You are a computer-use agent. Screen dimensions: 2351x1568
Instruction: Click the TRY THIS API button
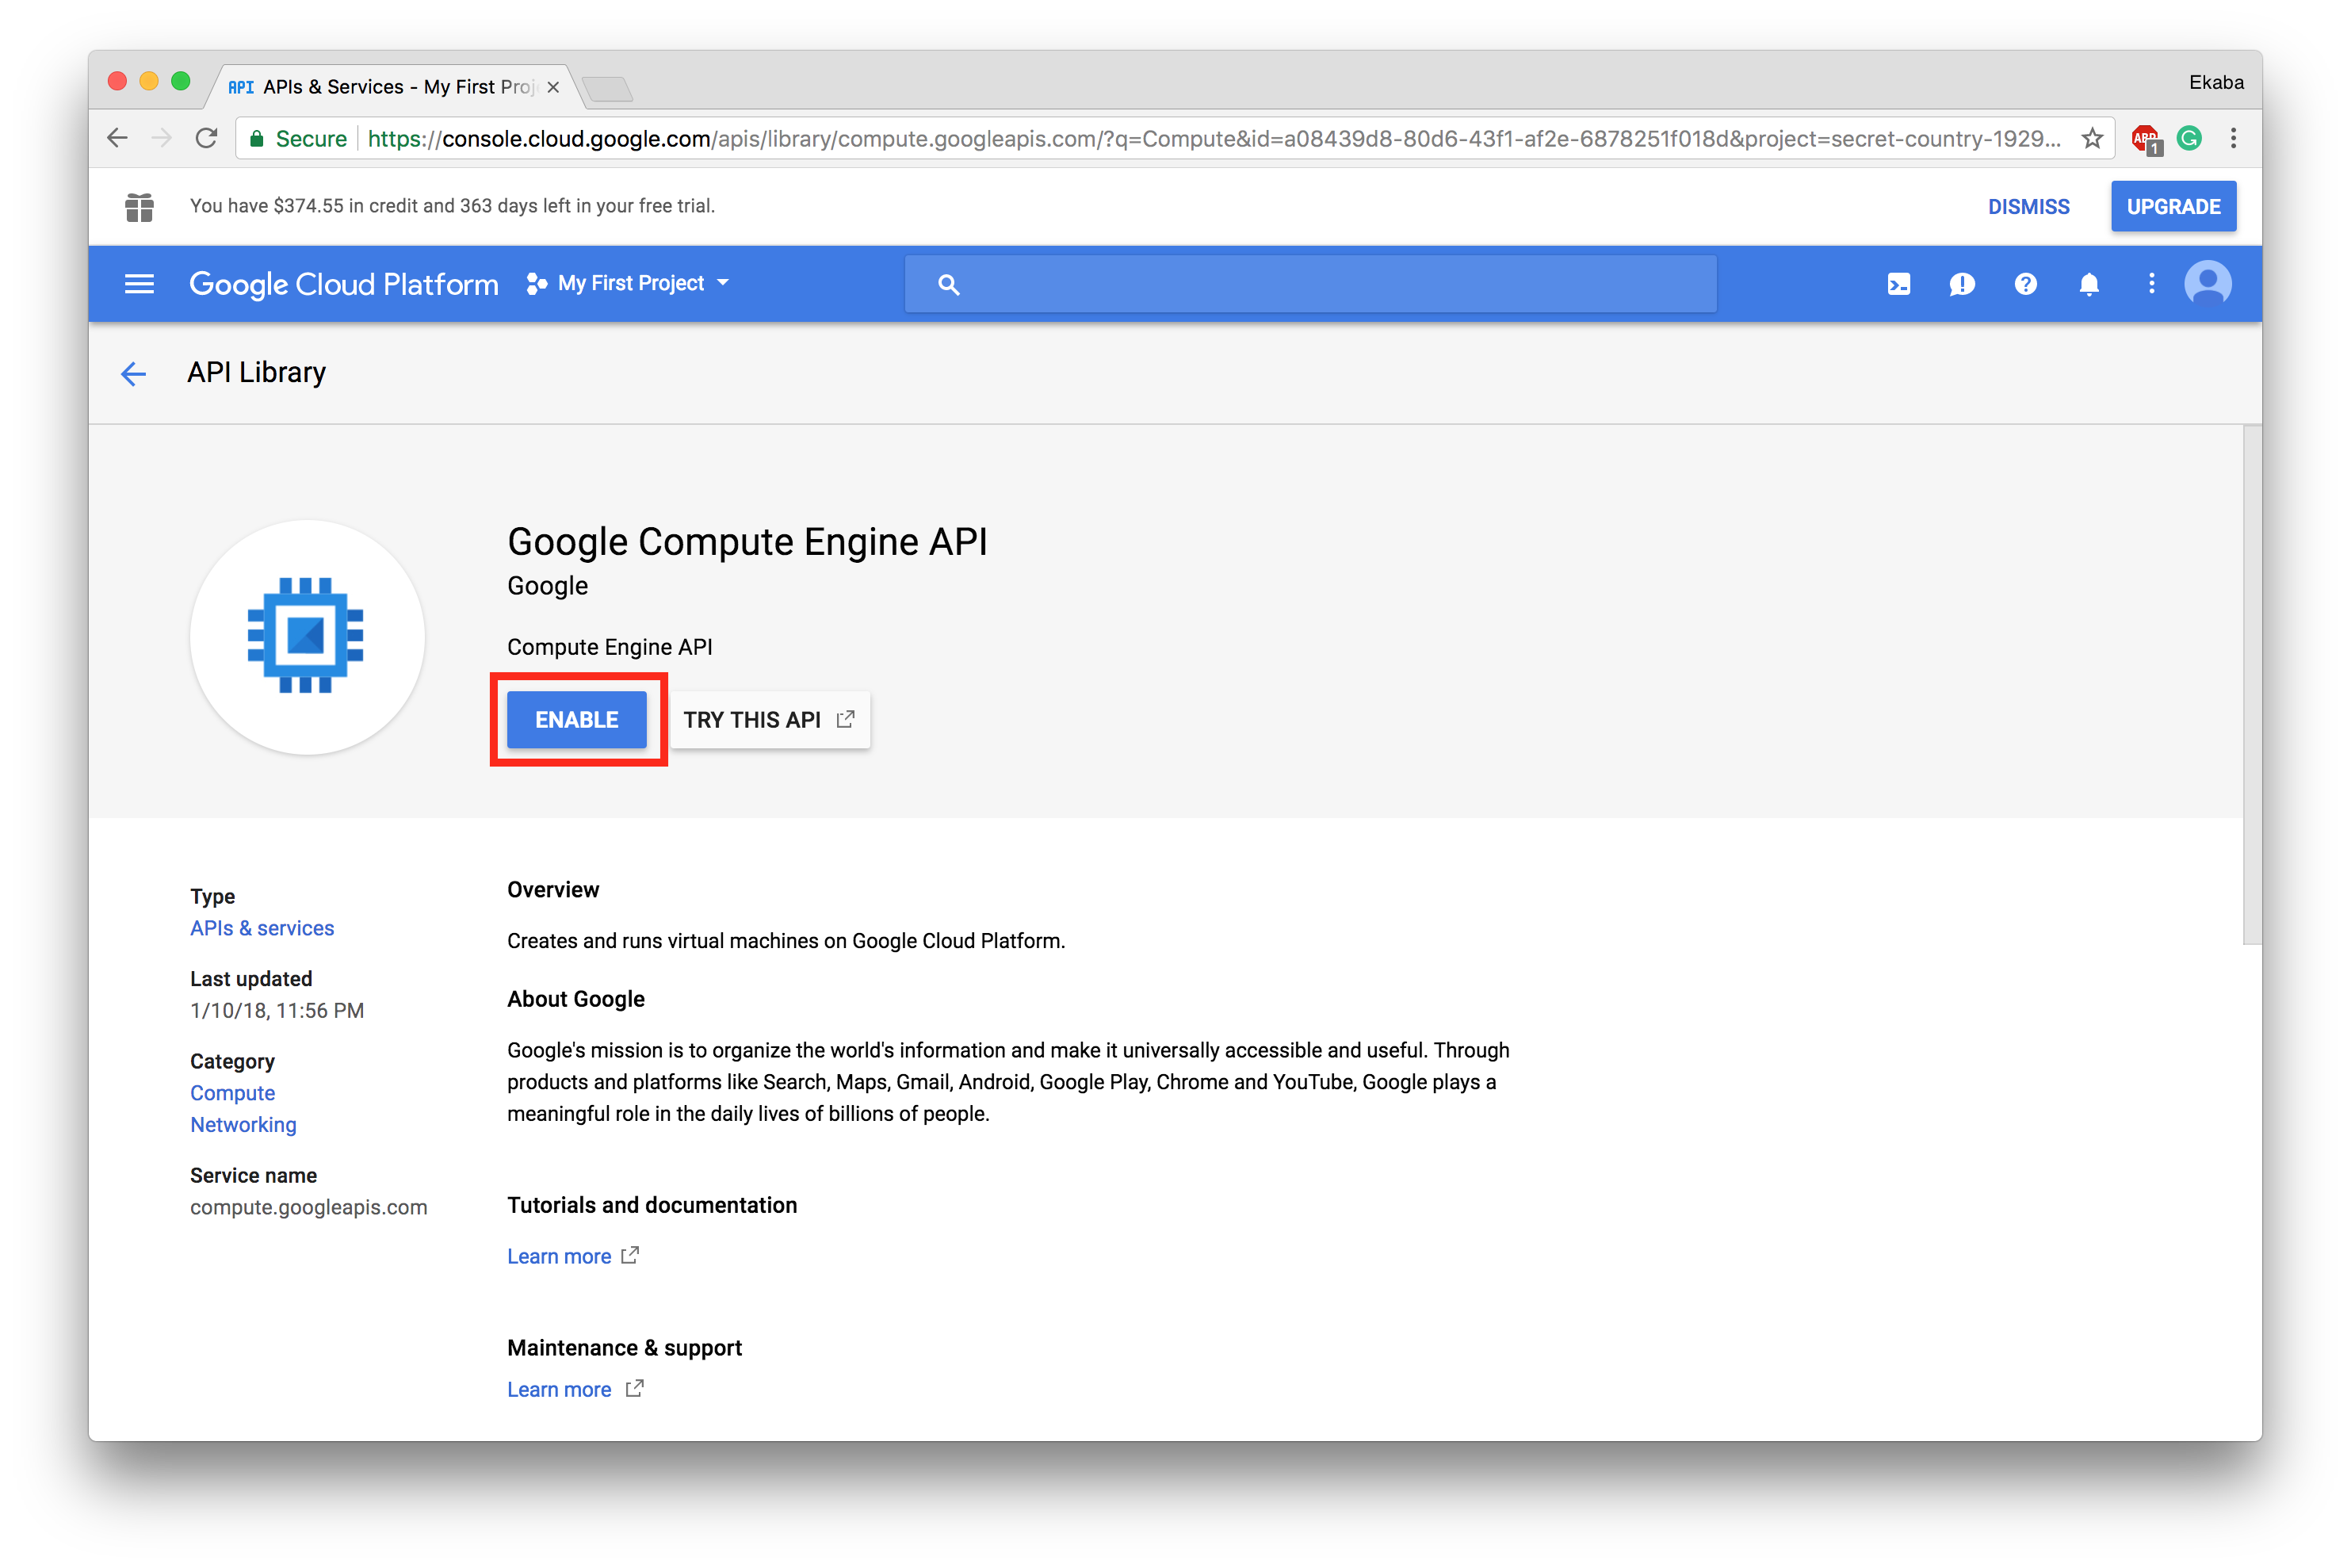769,719
